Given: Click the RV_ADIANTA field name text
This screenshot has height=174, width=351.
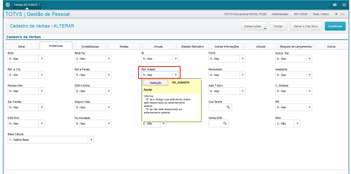Looking at the screenshot, I should point(181,83).
